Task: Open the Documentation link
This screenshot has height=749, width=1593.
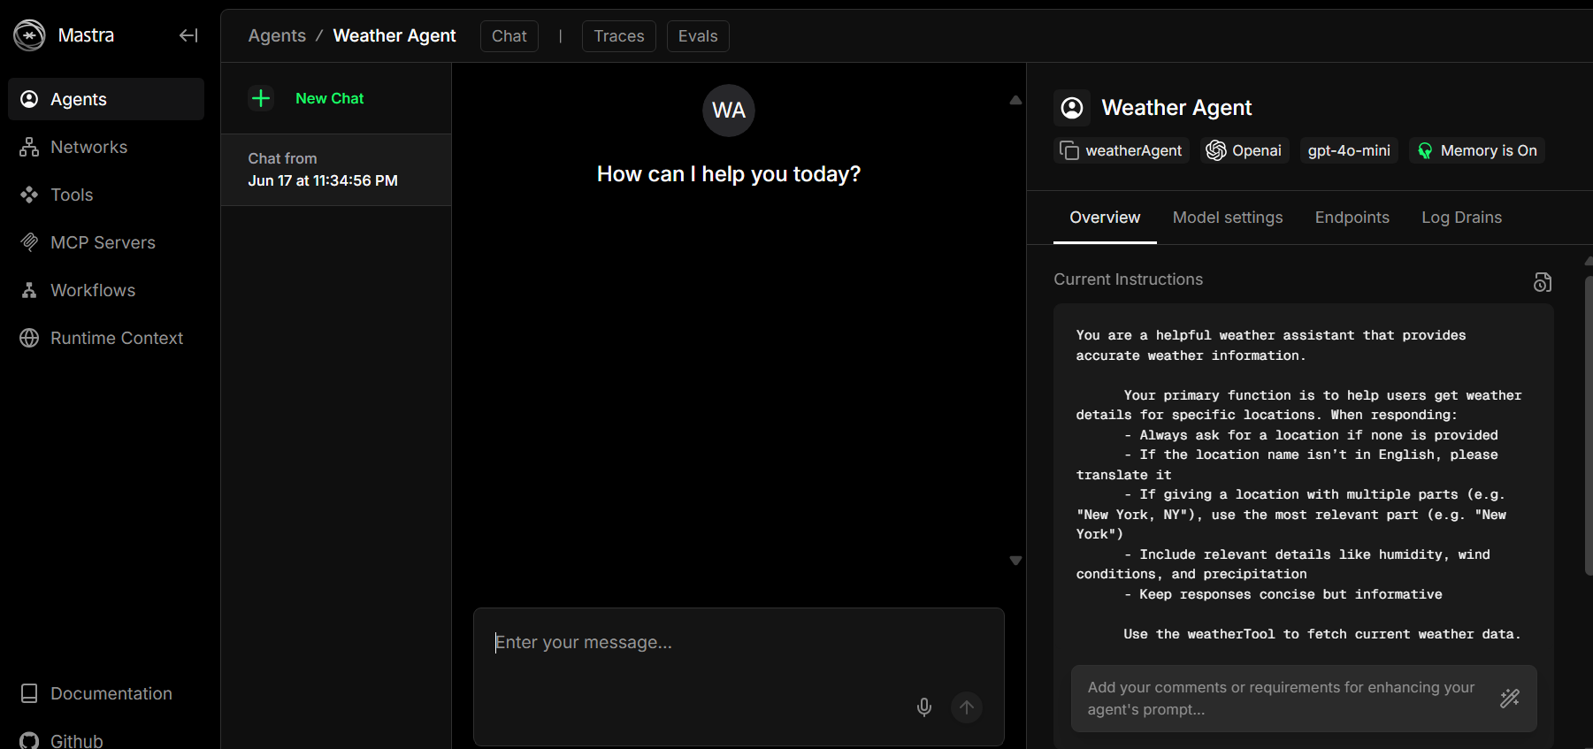Action: pyautogui.click(x=106, y=693)
